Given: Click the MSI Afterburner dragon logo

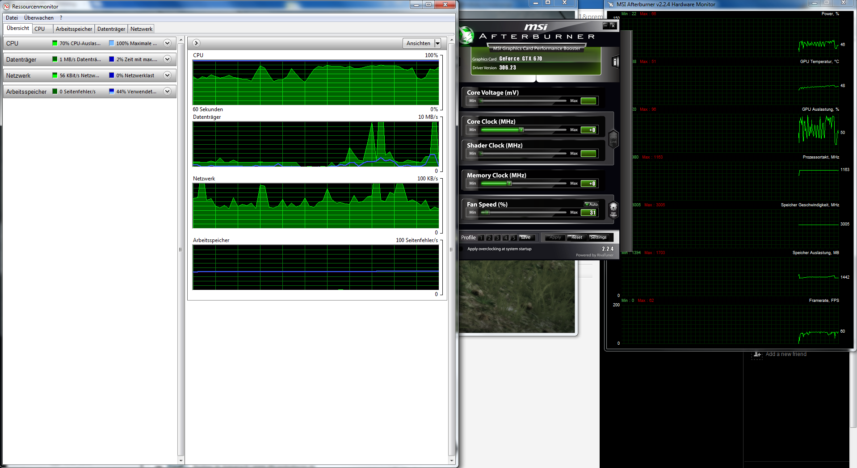Looking at the screenshot, I should pos(466,35).
